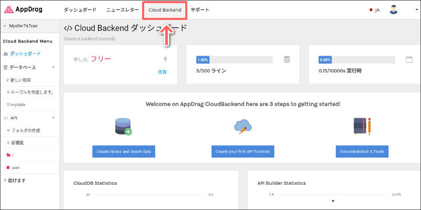The width and height of the screenshot is (421, 210).
Task: Open the ダッシュボード top menu
Action: point(80,10)
